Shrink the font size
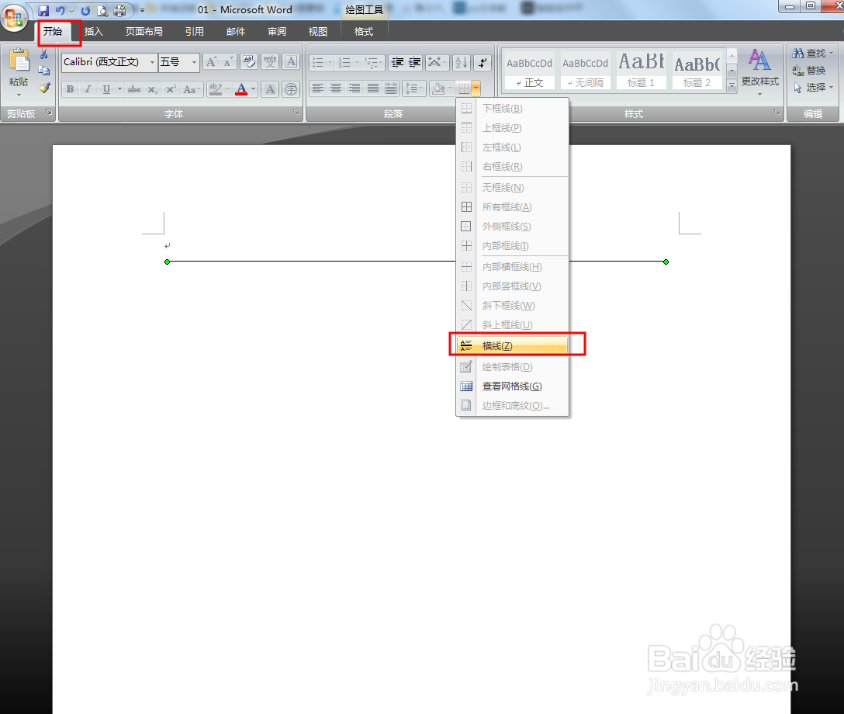The image size is (844, 714). (x=228, y=62)
